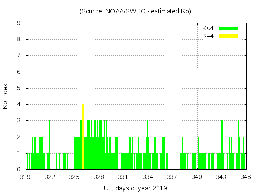
Task: Select the x-axis tick label 334
Action: click(148, 177)
